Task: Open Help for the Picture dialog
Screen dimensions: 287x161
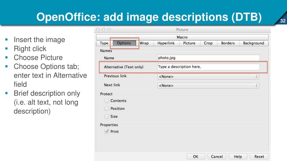Action: [238, 157]
